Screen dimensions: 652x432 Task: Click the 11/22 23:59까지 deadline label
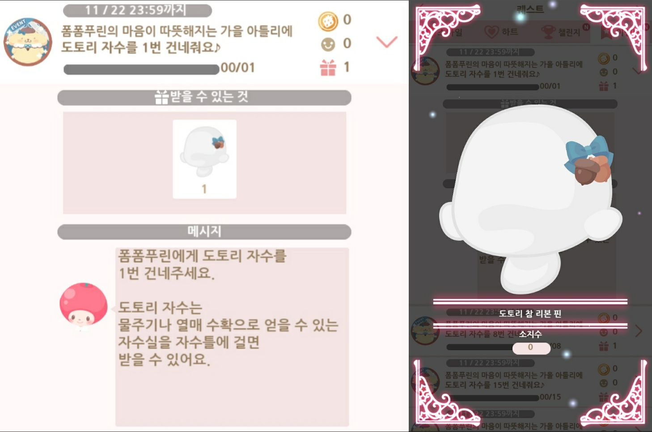pos(137,10)
